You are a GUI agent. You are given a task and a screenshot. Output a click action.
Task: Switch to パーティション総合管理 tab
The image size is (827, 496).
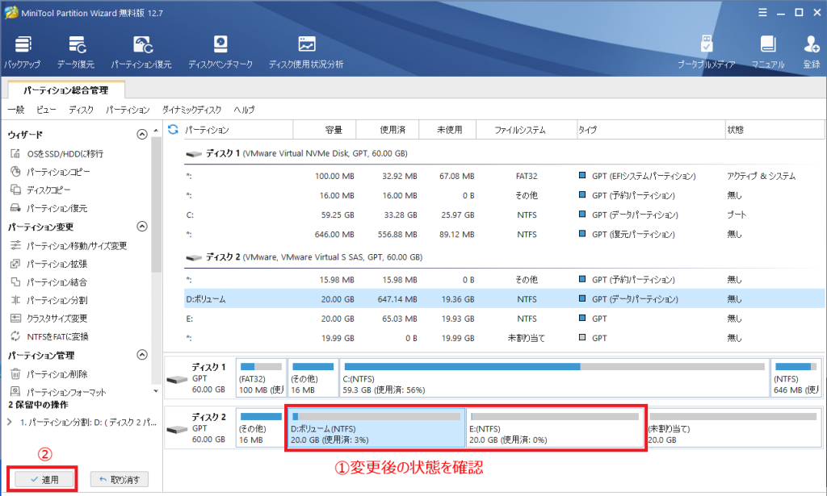tap(66, 90)
